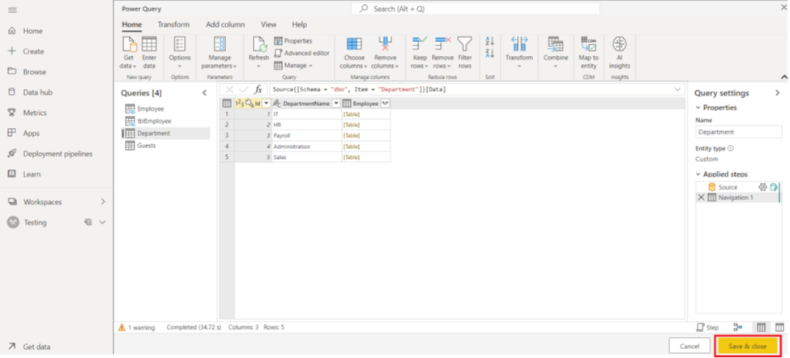Open query Properties

[x=293, y=40]
